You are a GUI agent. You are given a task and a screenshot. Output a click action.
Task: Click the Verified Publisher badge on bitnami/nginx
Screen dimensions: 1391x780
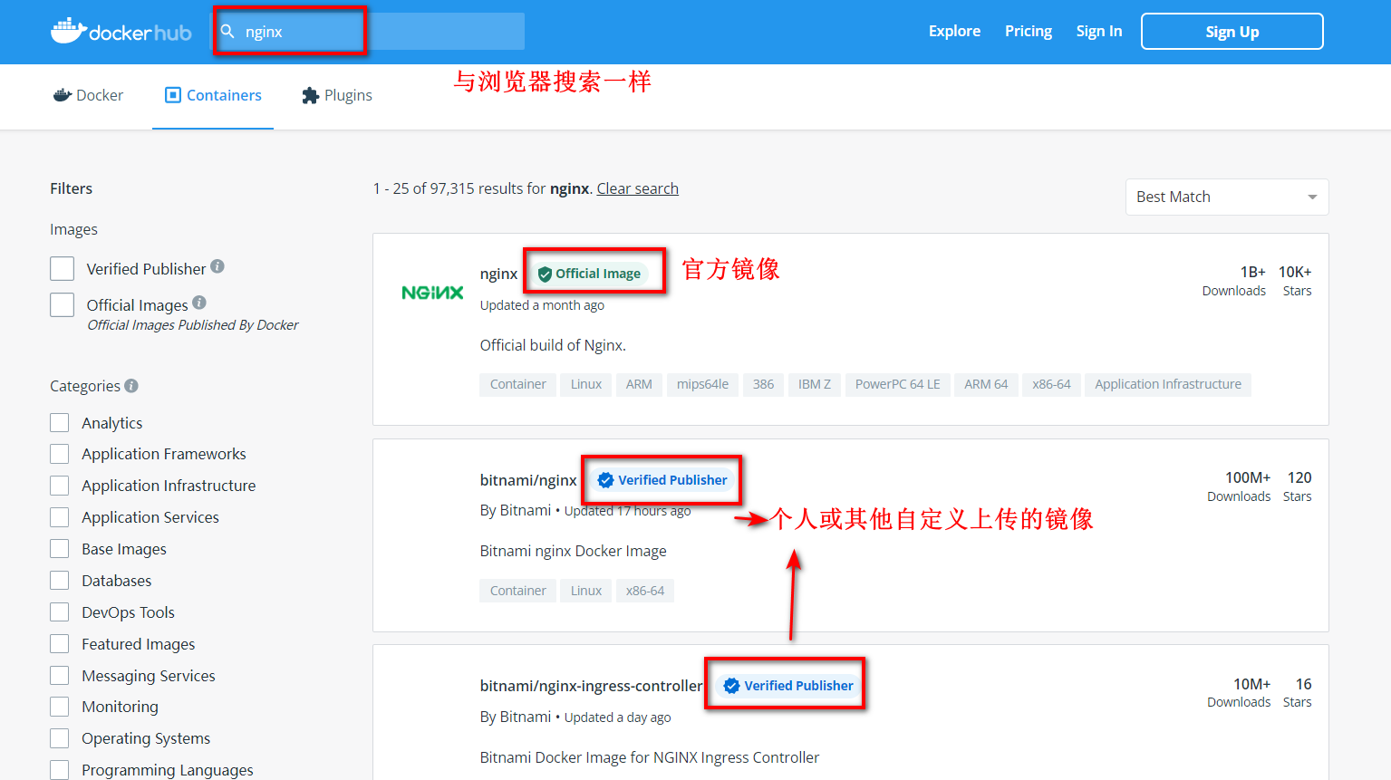[x=662, y=480]
